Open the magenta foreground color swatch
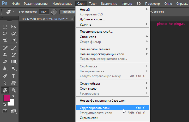 pyautogui.click(x=7, y=98)
